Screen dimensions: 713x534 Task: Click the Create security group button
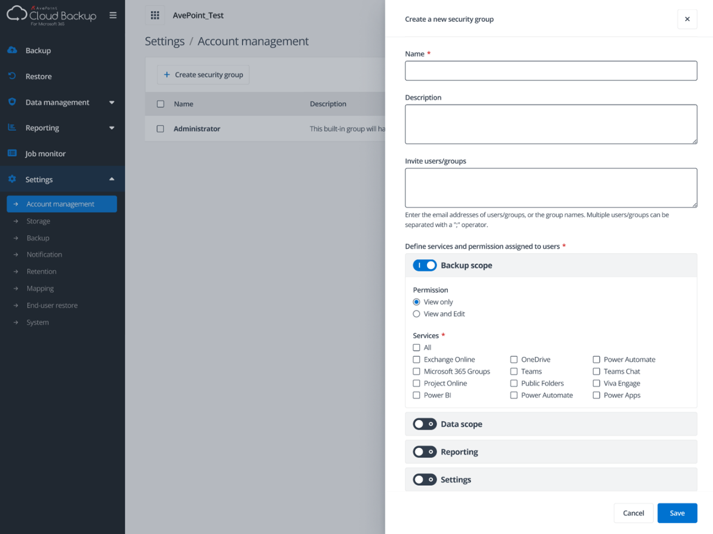click(x=203, y=74)
